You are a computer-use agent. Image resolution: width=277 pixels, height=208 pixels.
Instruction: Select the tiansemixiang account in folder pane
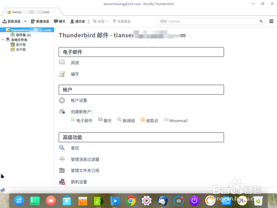coord(29,30)
